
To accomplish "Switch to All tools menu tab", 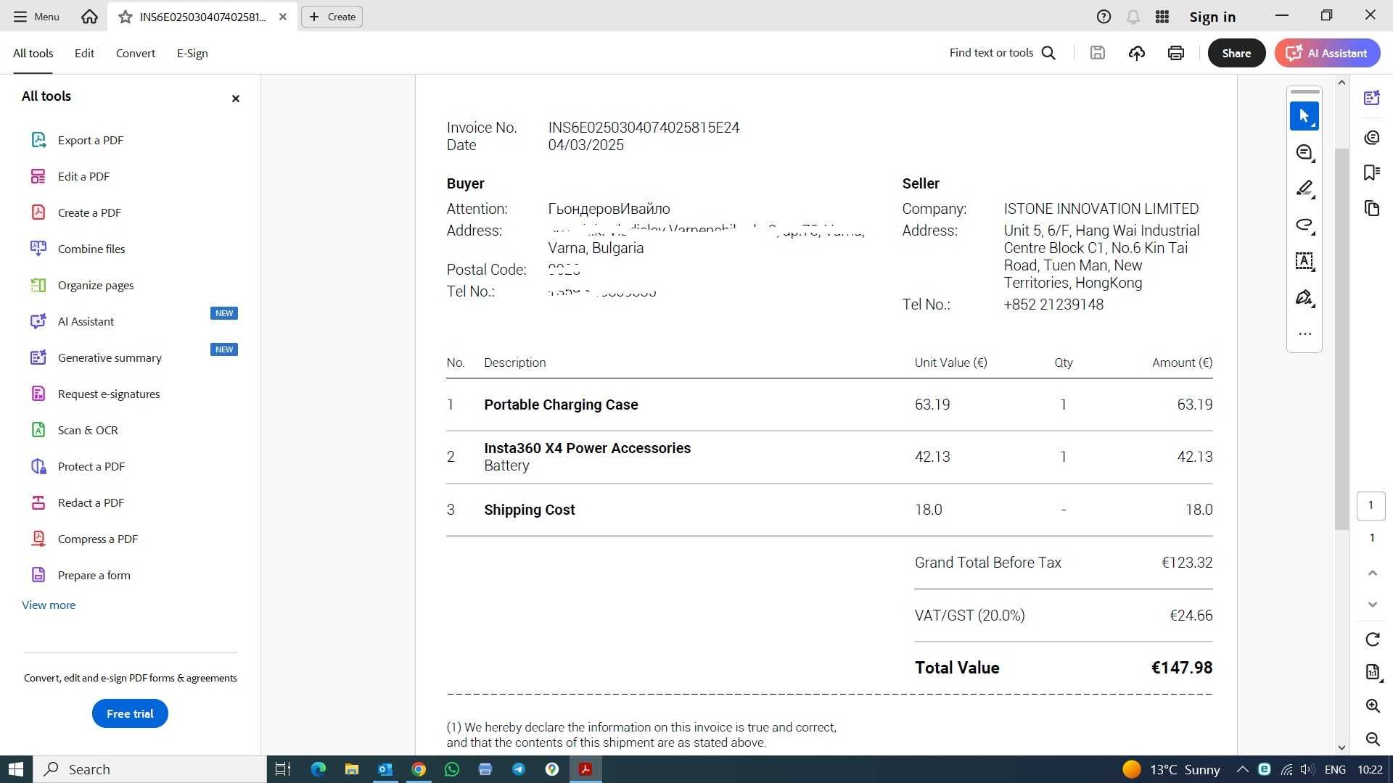I will tap(33, 53).
